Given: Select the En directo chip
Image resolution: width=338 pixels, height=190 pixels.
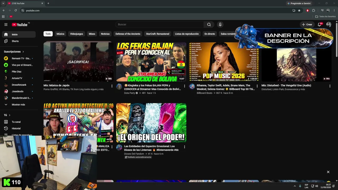Looking at the screenshot, I should coord(210,34).
